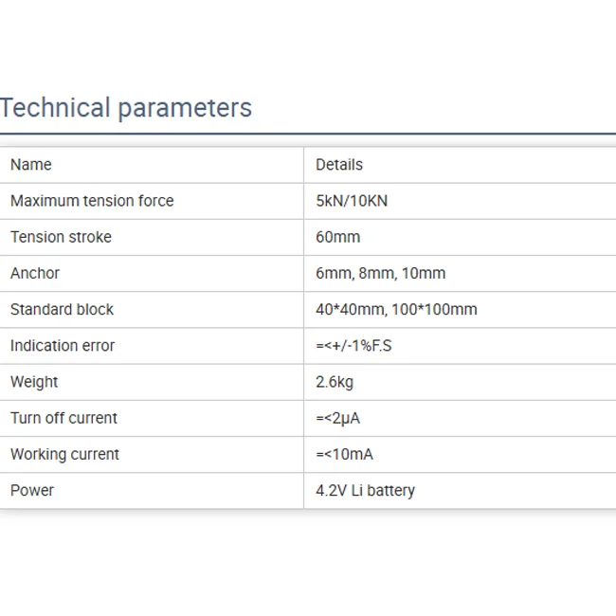Click the Technical parameters heading
The width and height of the screenshot is (616, 616).
[x=126, y=108]
